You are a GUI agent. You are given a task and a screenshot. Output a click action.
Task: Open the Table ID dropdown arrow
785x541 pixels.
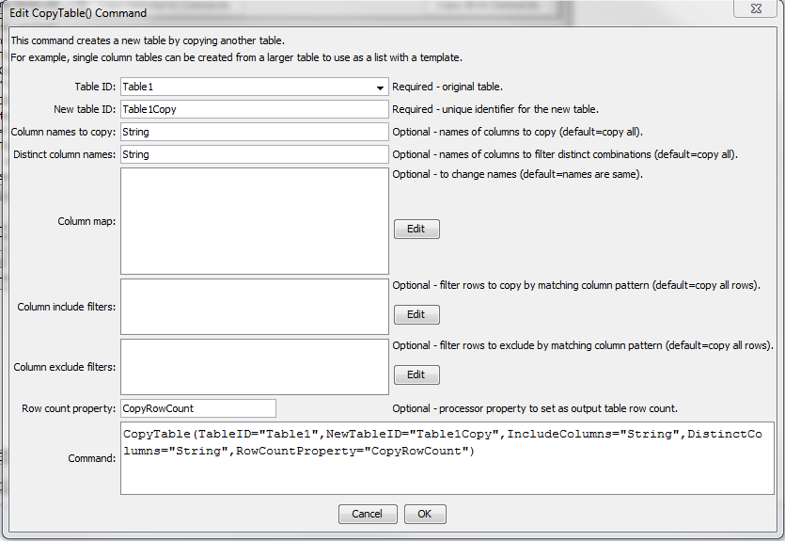click(380, 88)
